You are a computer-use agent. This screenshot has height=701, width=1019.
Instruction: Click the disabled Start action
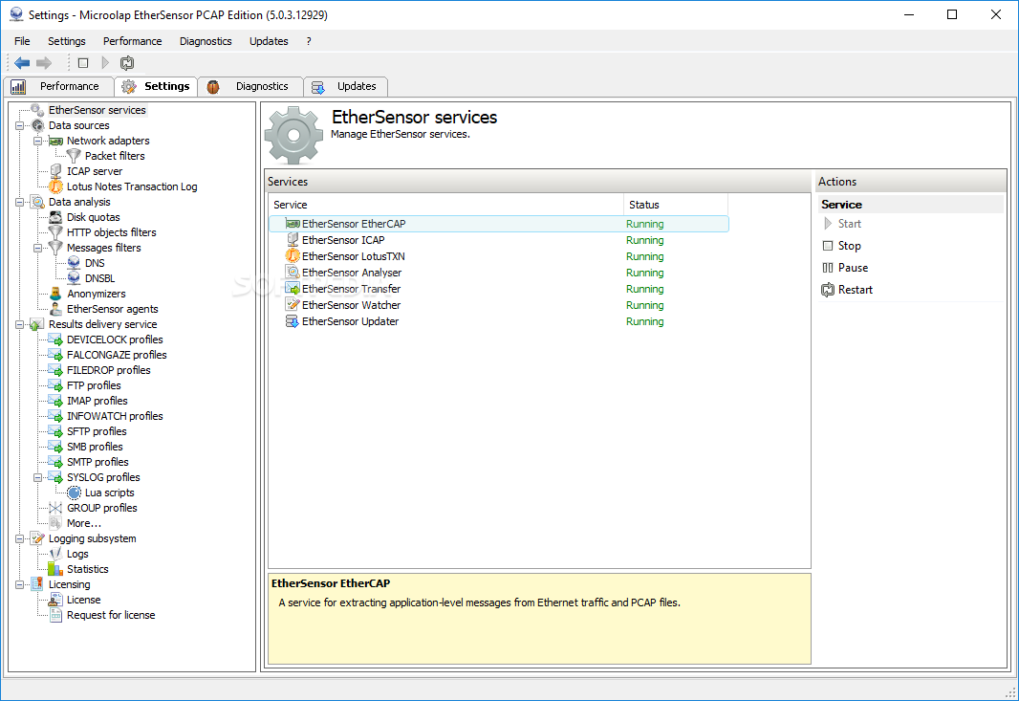[842, 224]
